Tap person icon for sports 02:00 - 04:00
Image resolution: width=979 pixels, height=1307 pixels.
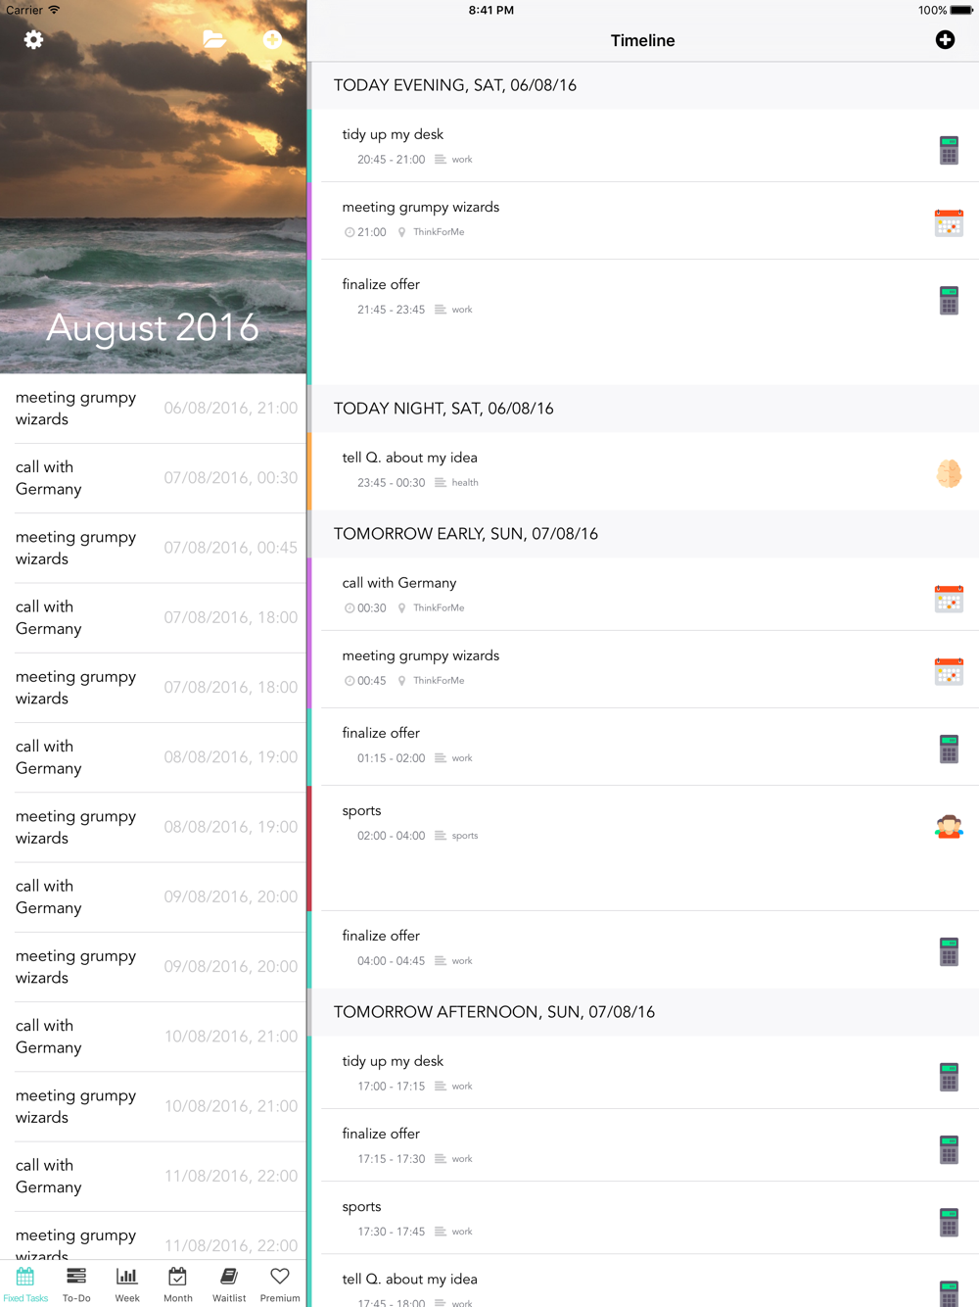pos(949,826)
